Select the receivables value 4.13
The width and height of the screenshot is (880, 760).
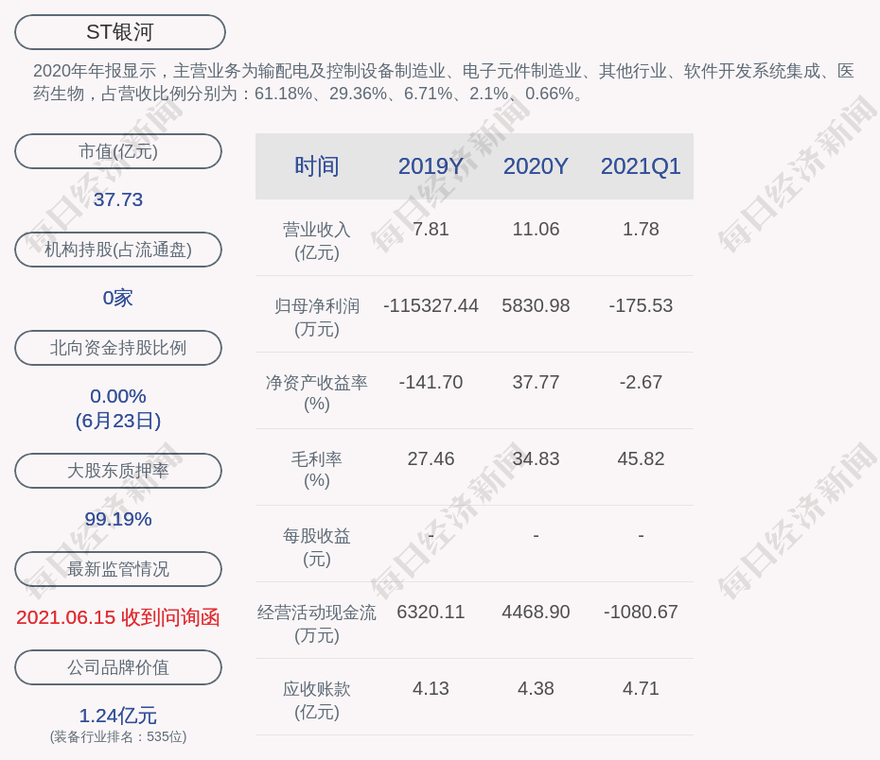[x=431, y=689]
